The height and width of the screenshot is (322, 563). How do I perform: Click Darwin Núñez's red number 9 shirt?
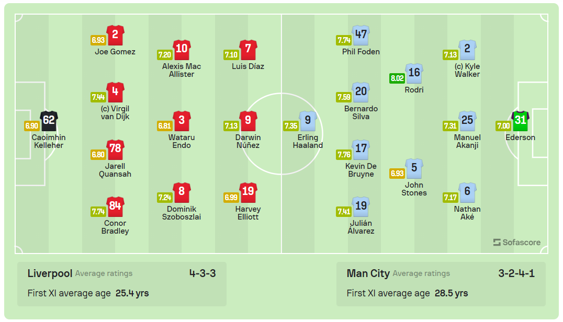[248, 121]
